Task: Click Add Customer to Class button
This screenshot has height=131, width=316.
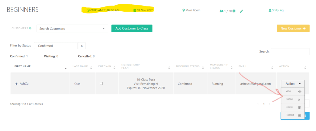Action: coord(132,28)
